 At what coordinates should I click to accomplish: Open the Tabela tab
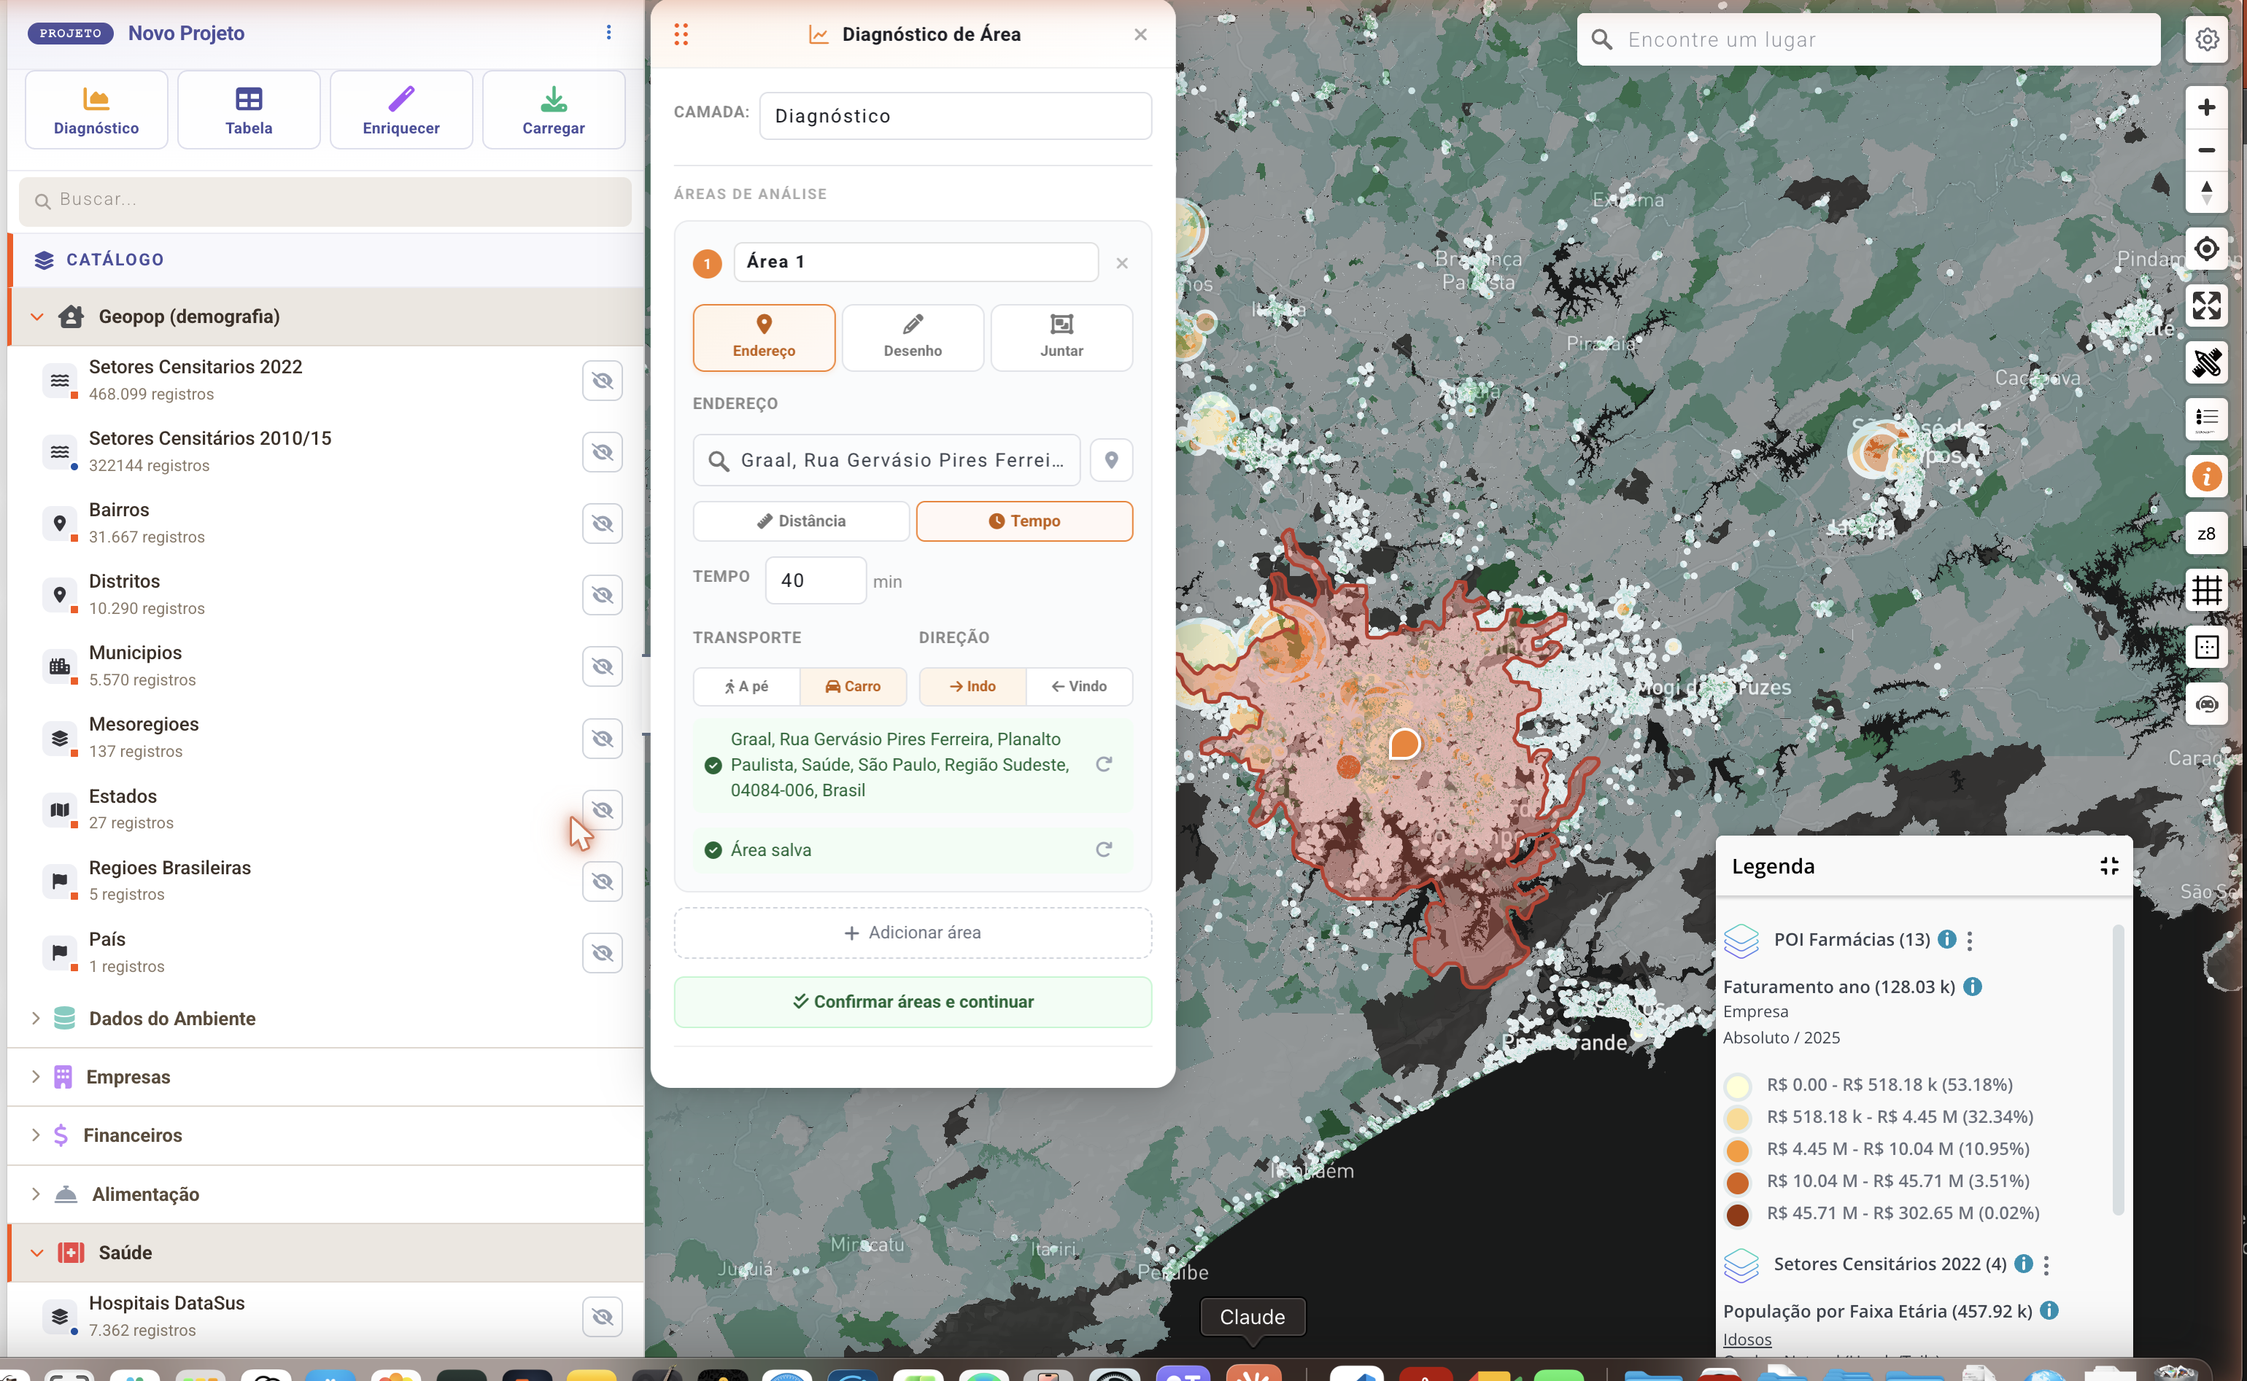[249, 109]
